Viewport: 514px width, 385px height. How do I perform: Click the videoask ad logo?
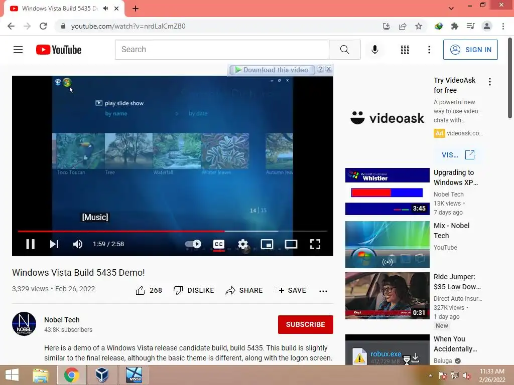pyautogui.click(x=387, y=118)
